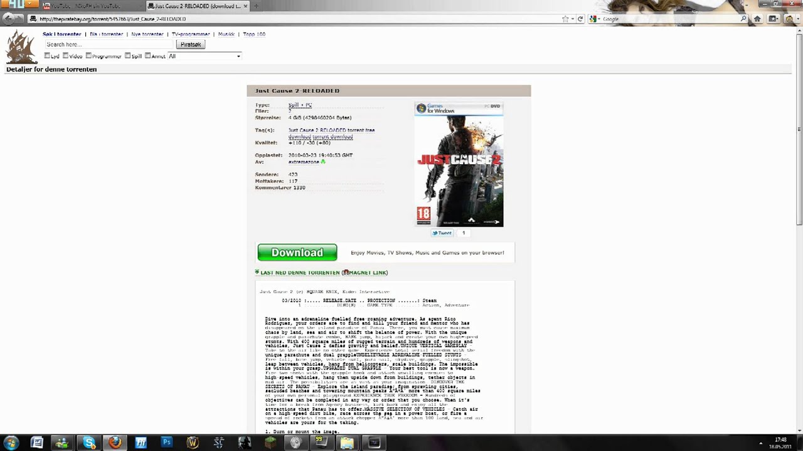This screenshot has height=451, width=803.
Task: Open Microsoft Word from the taskbar
Action: [36, 443]
